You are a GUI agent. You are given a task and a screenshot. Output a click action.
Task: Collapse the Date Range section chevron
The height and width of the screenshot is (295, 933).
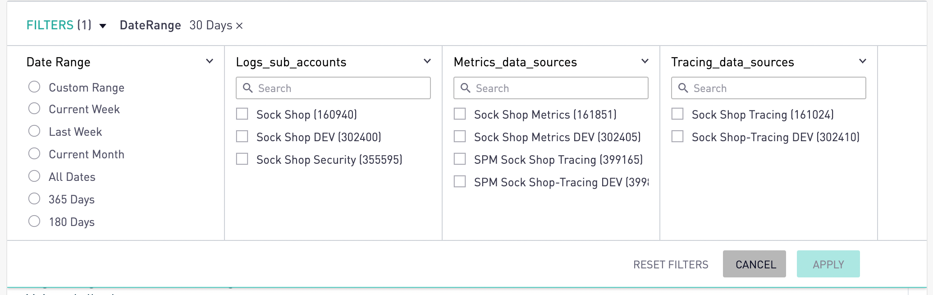[x=210, y=61]
